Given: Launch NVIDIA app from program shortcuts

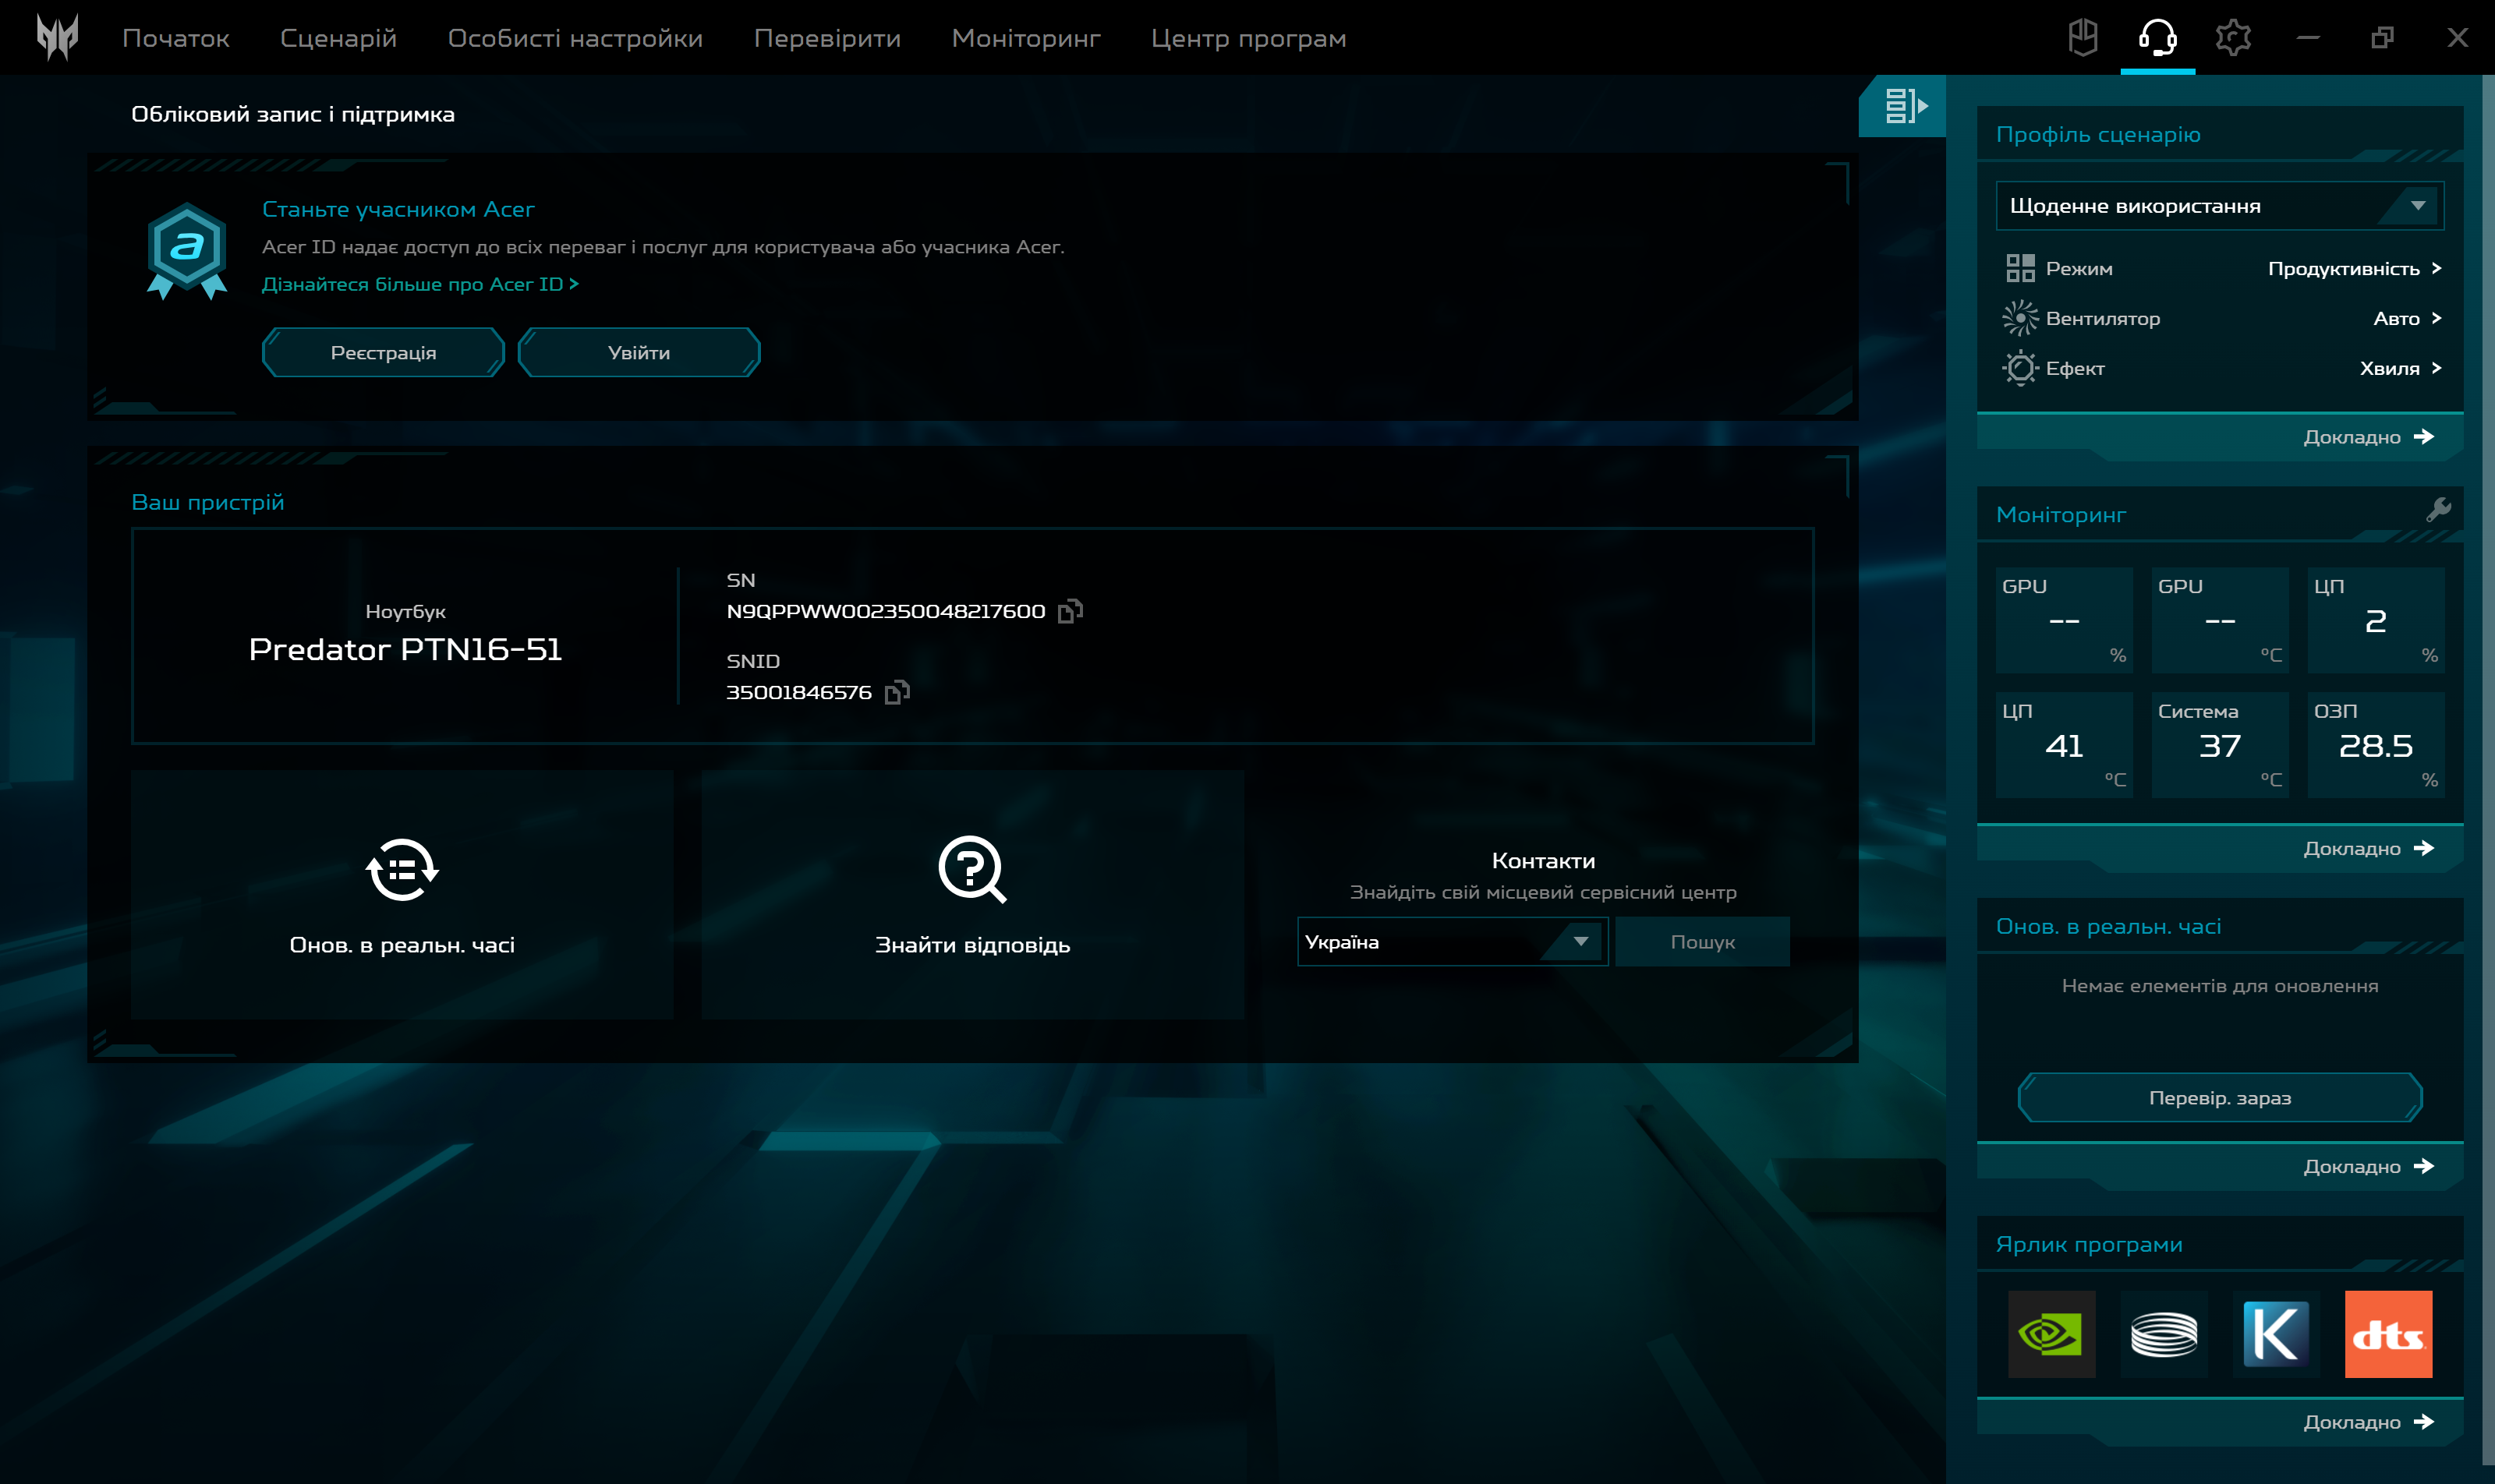Looking at the screenshot, I should 2052,1334.
